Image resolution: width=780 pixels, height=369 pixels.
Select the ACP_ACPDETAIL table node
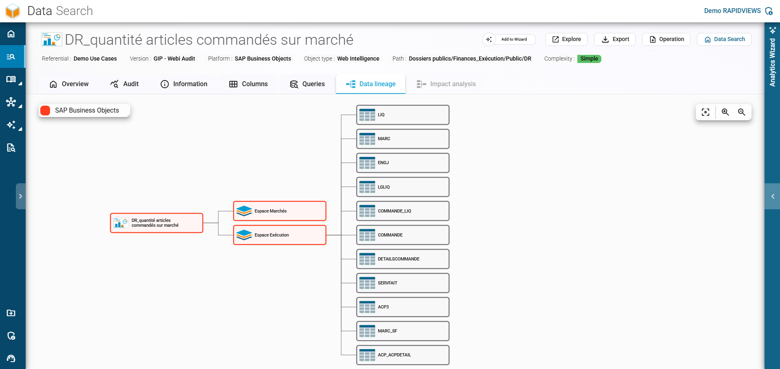pos(403,355)
